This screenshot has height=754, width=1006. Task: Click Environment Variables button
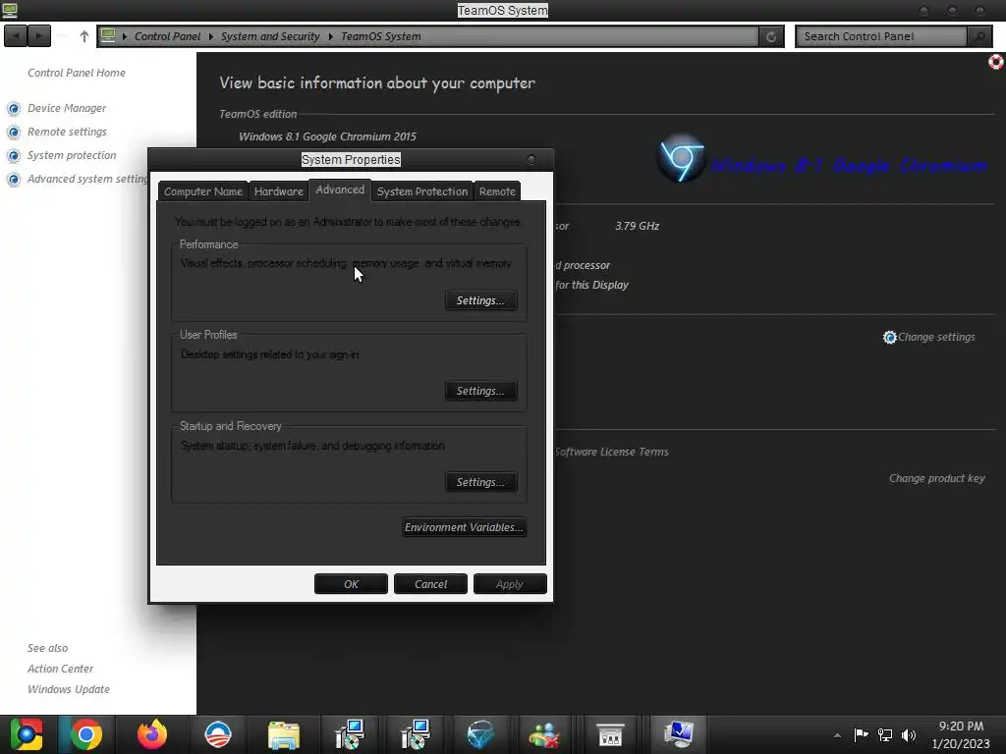(464, 527)
